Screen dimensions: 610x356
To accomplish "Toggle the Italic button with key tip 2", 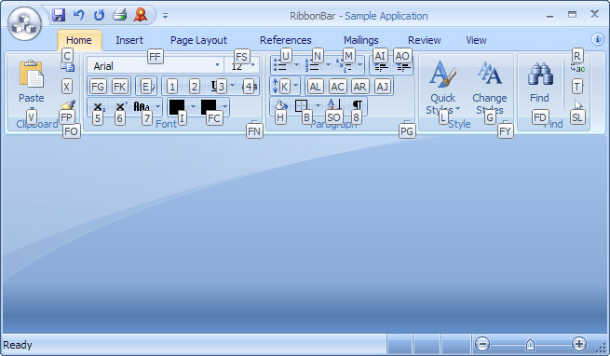I will [x=195, y=86].
